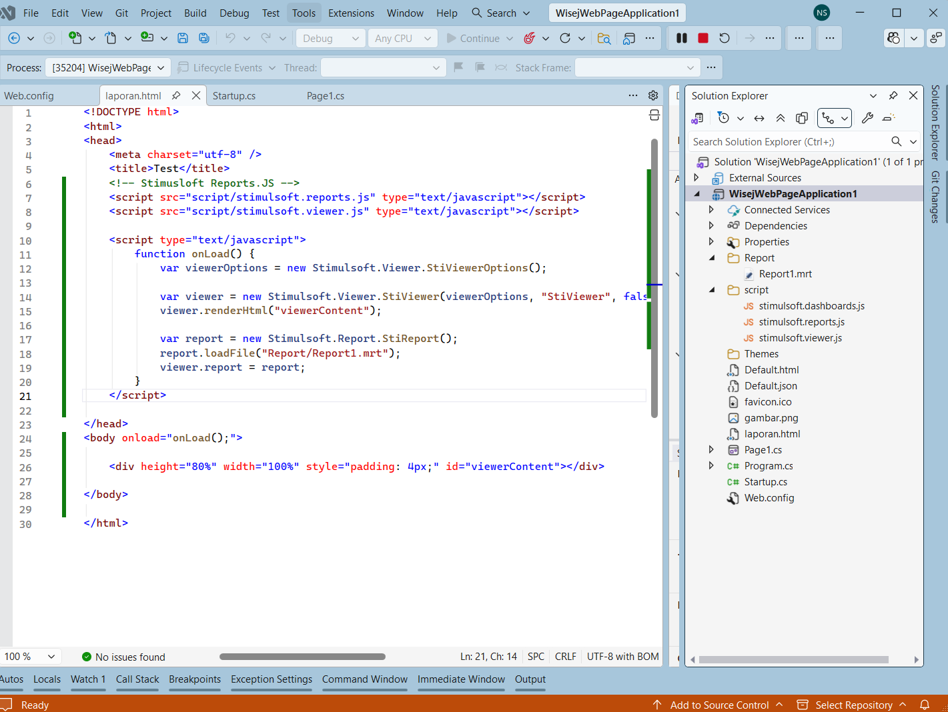Switch to the Startup.cs tab

point(234,96)
